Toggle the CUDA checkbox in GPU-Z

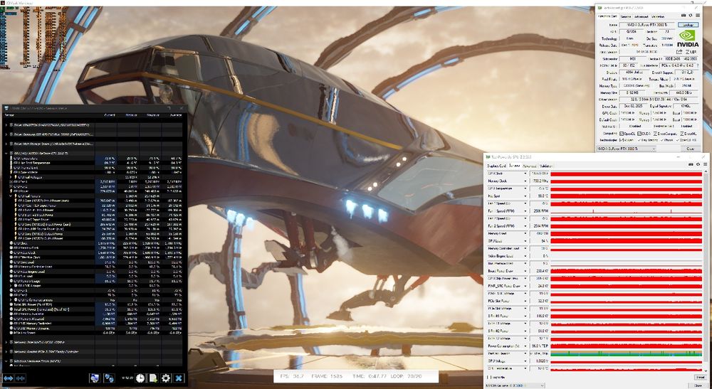639,133
